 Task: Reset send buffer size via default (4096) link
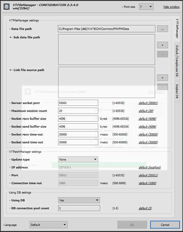click(x=147, y=127)
